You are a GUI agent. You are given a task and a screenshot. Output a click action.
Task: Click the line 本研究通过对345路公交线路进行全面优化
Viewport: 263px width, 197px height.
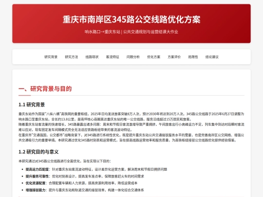pos(65,161)
